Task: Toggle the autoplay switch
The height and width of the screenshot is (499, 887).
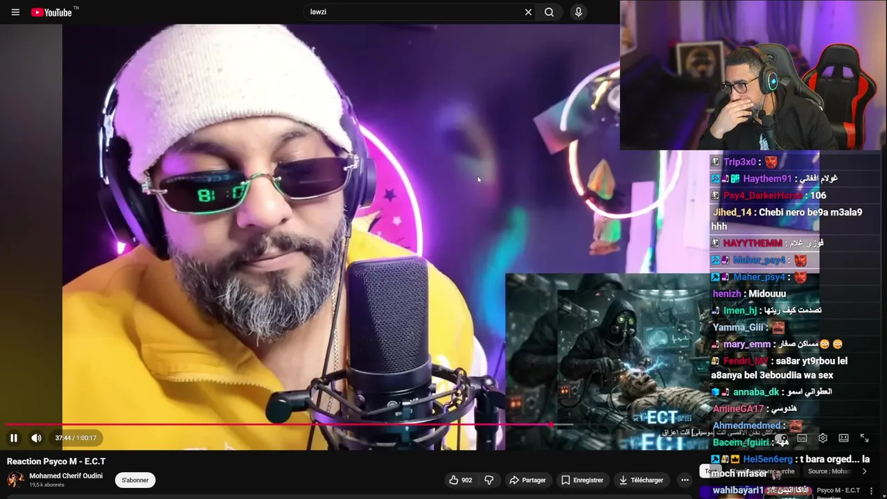Action: 781,438
